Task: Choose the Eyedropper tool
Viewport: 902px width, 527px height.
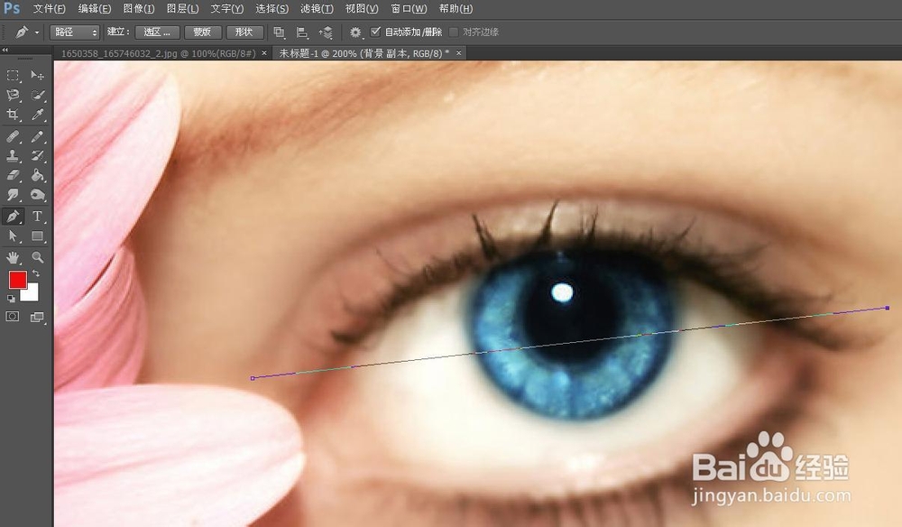Action: (36, 116)
